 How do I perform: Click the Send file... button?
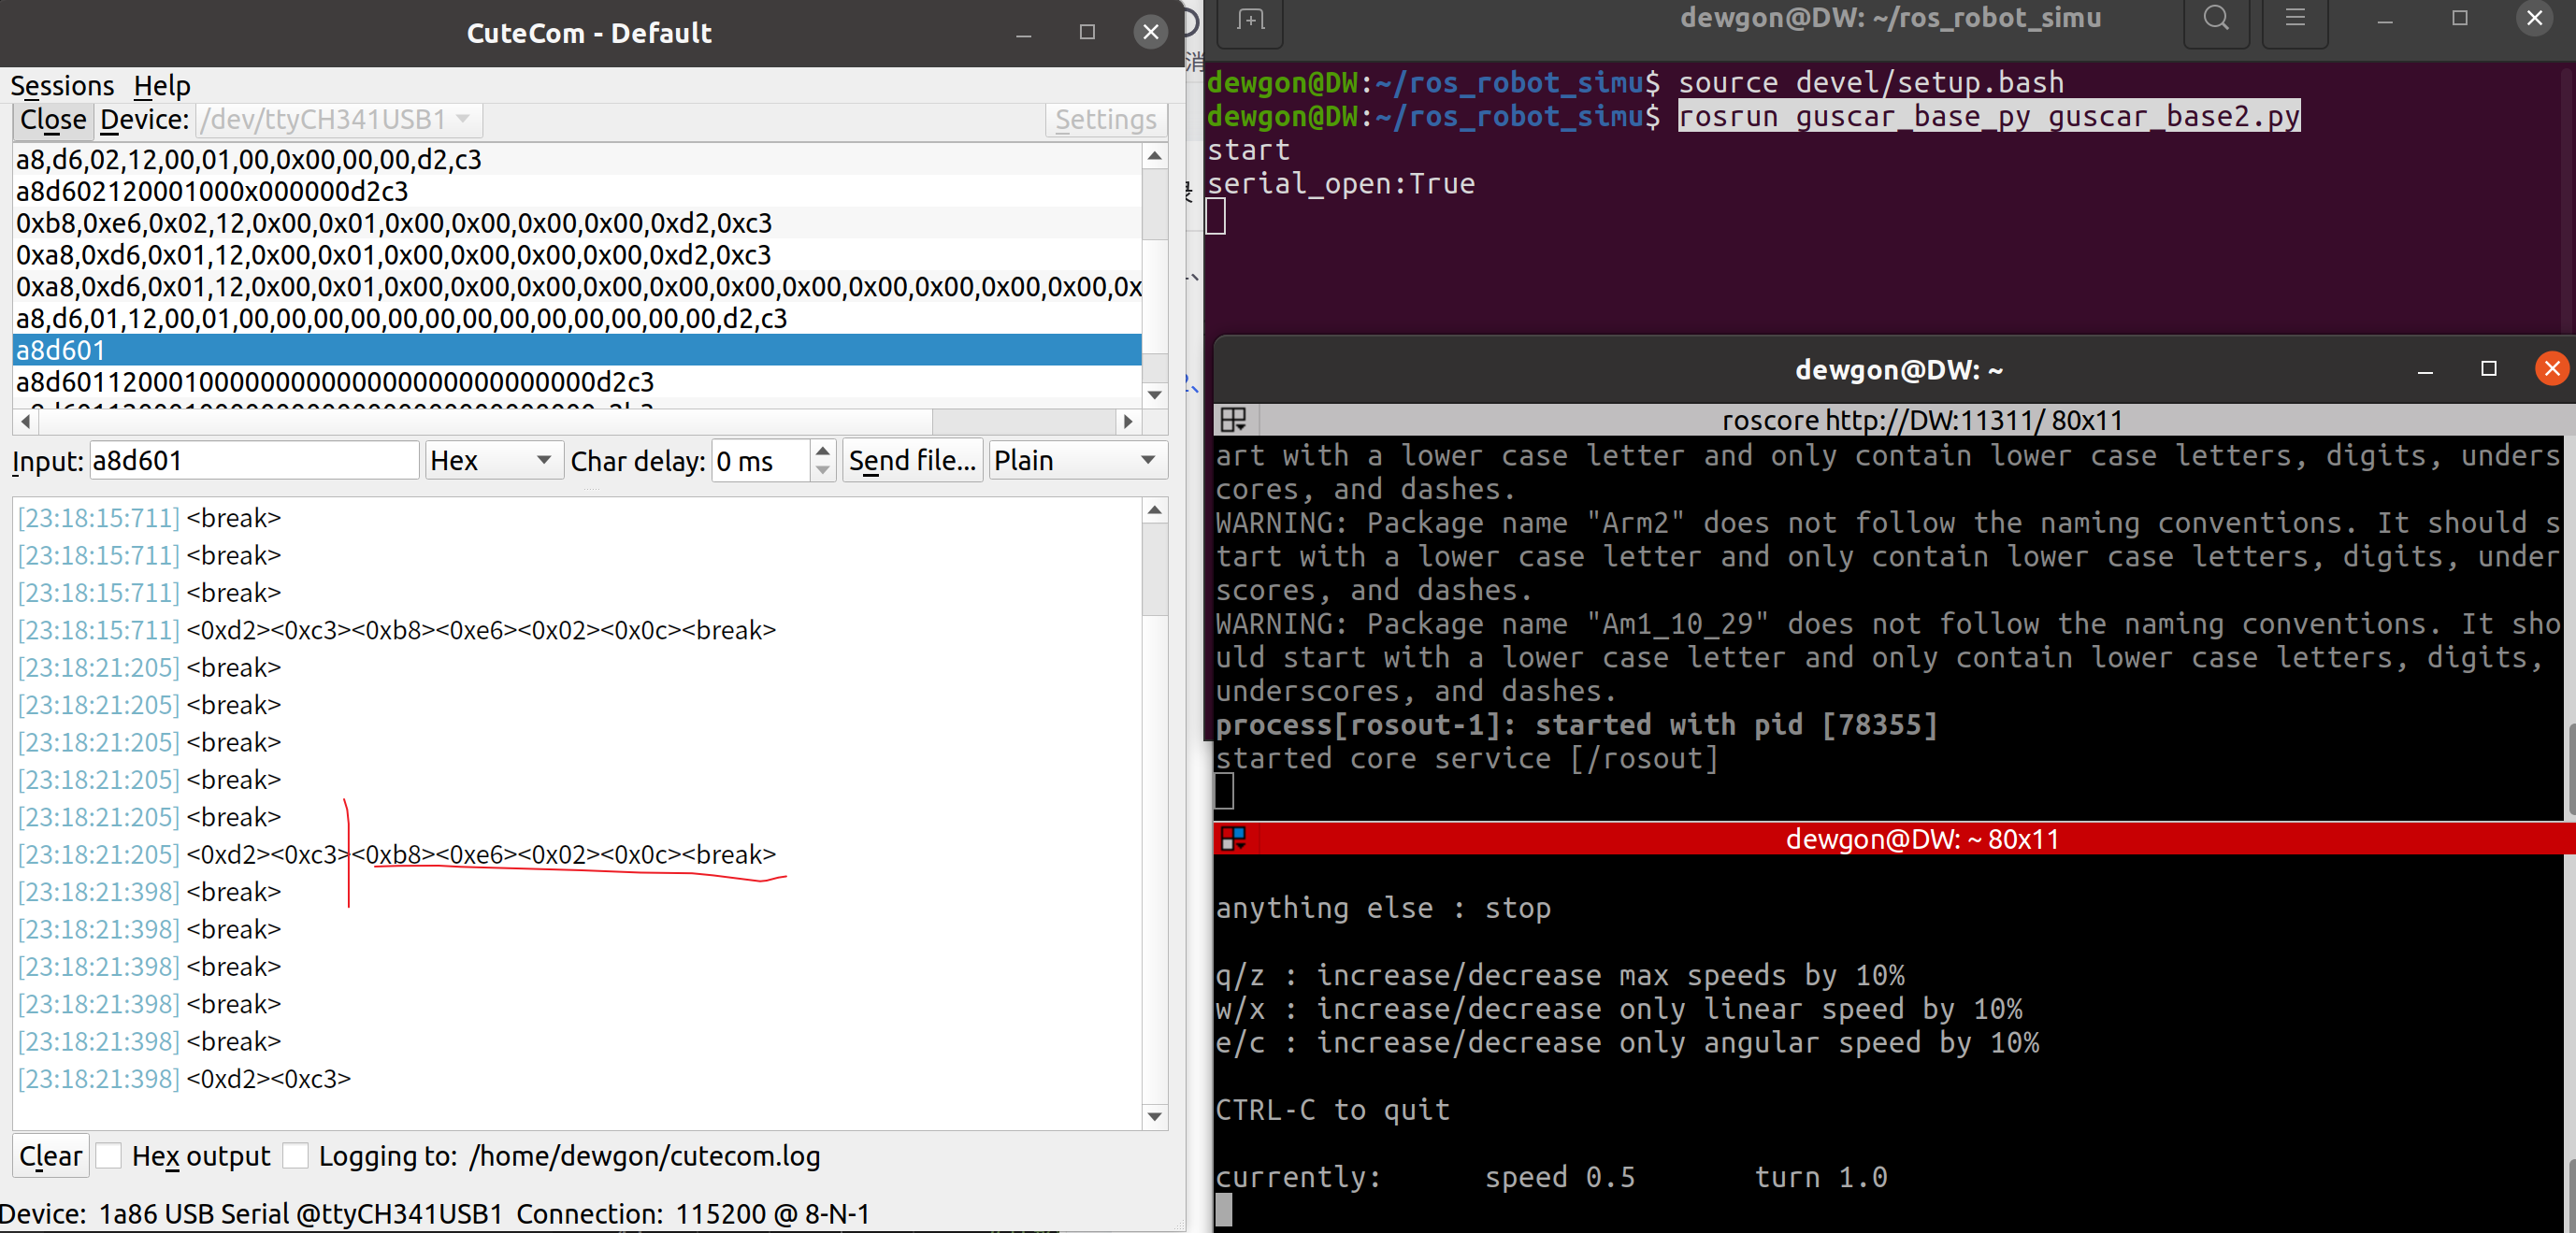912,461
